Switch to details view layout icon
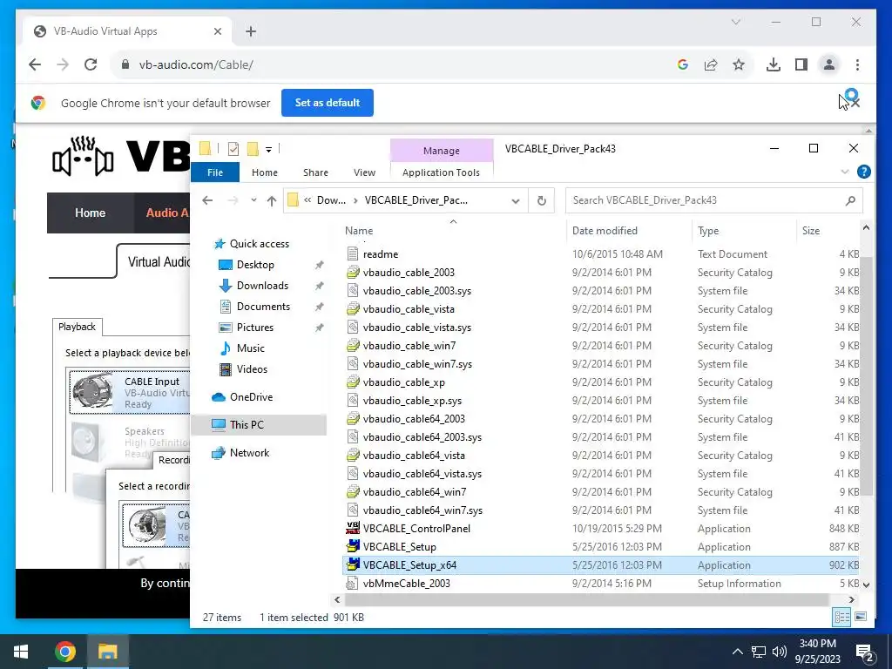 (x=842, y=618)
